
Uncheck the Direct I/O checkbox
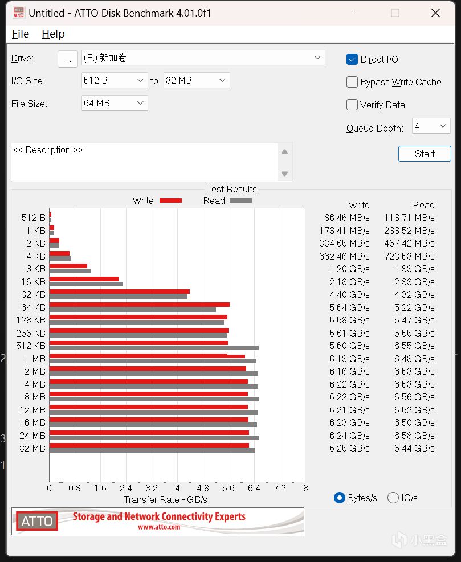click(x=352, y=59)
